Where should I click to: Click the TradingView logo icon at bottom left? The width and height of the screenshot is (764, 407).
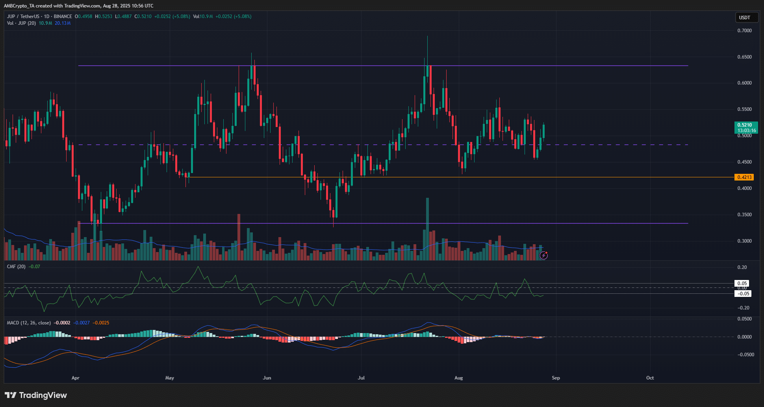click(10, 395)
